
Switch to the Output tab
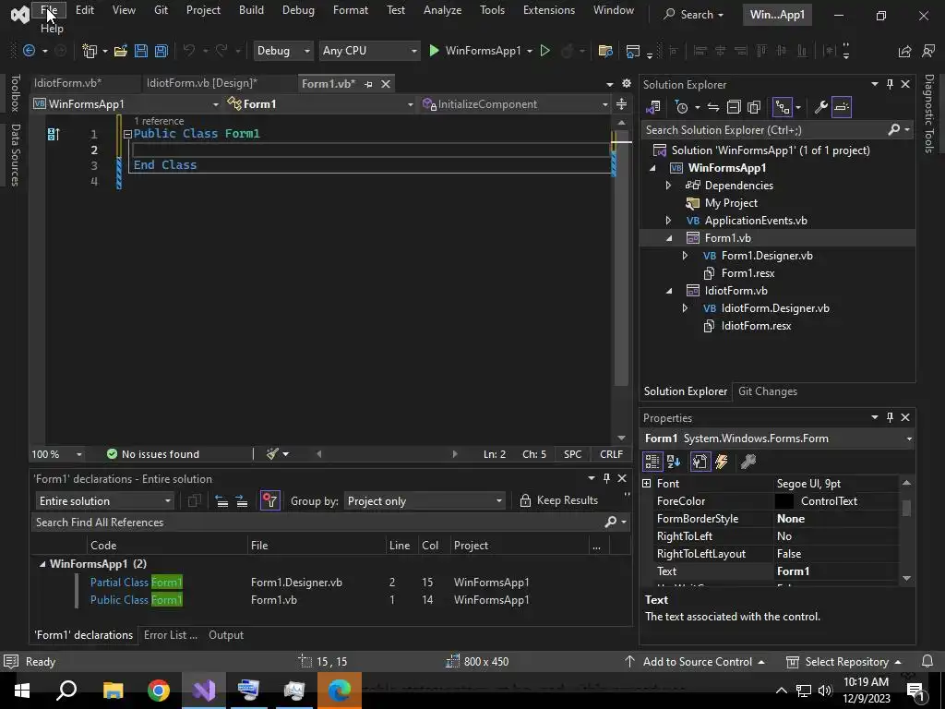226,635
